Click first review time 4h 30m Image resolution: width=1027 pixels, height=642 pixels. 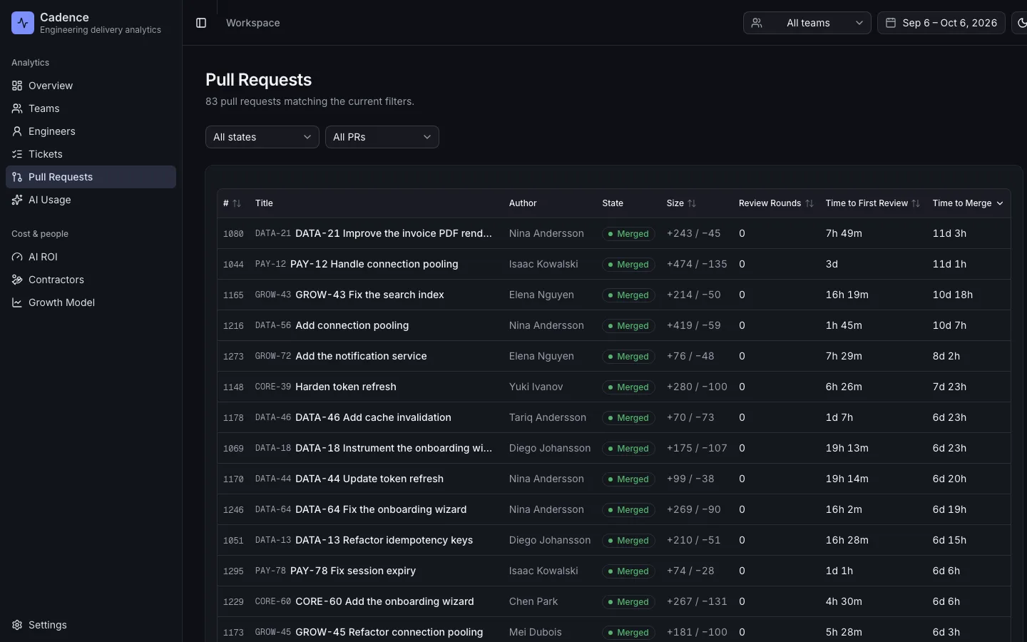(844, 601)
